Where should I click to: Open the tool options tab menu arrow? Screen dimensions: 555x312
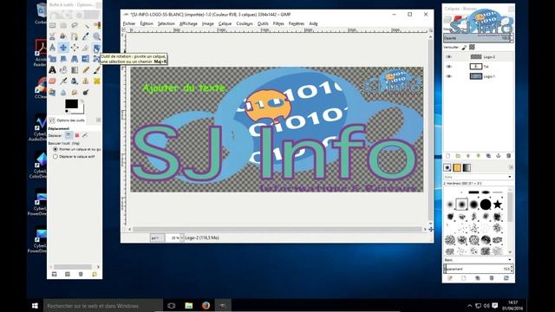click(98, 120)
